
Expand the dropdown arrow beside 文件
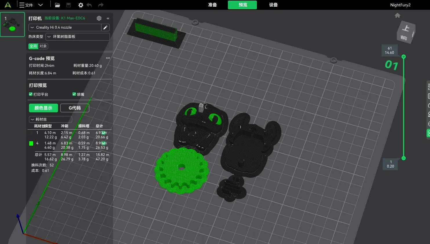[41, 5]
